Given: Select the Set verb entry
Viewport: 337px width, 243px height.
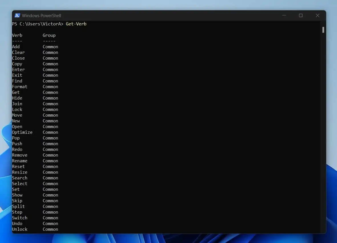Looking at the screenshot, I should pos(16,189).
